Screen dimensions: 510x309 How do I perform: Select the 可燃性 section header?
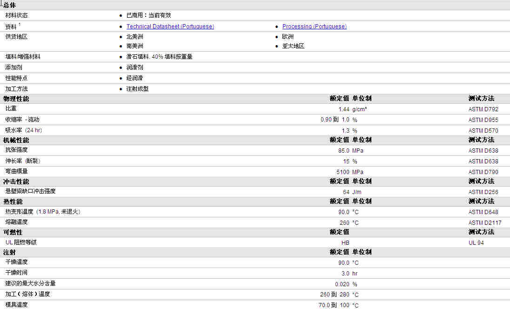pos(13,232)
